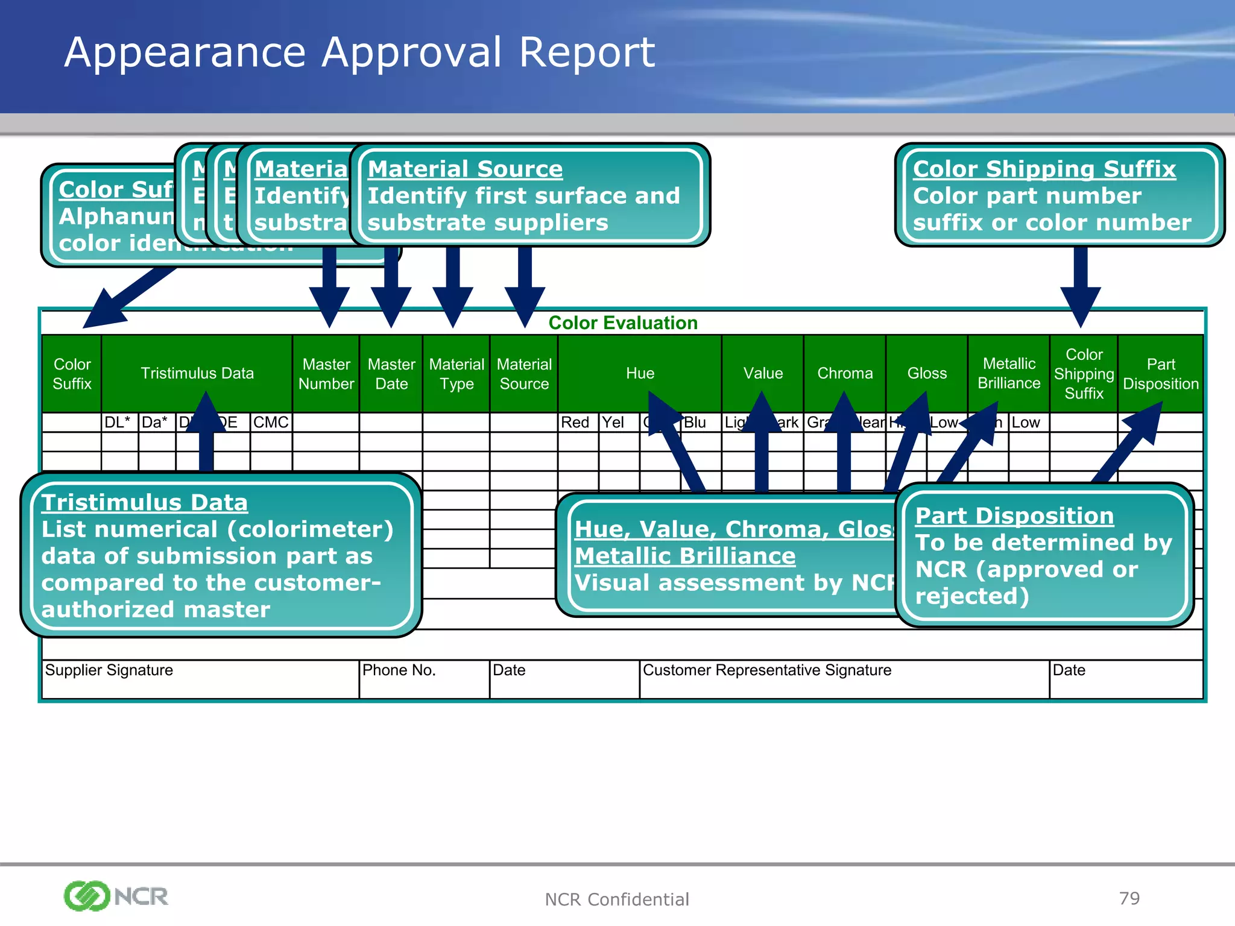Select the Master Number column header

326,374
